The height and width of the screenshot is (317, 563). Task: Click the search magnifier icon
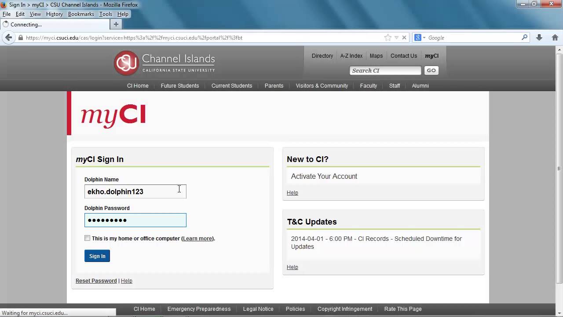524,37
